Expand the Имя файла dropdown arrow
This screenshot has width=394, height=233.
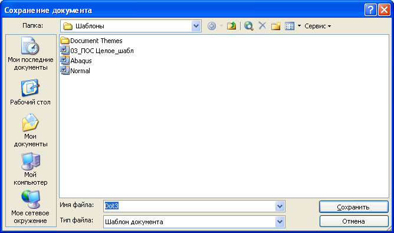click(x=280, y=206)
